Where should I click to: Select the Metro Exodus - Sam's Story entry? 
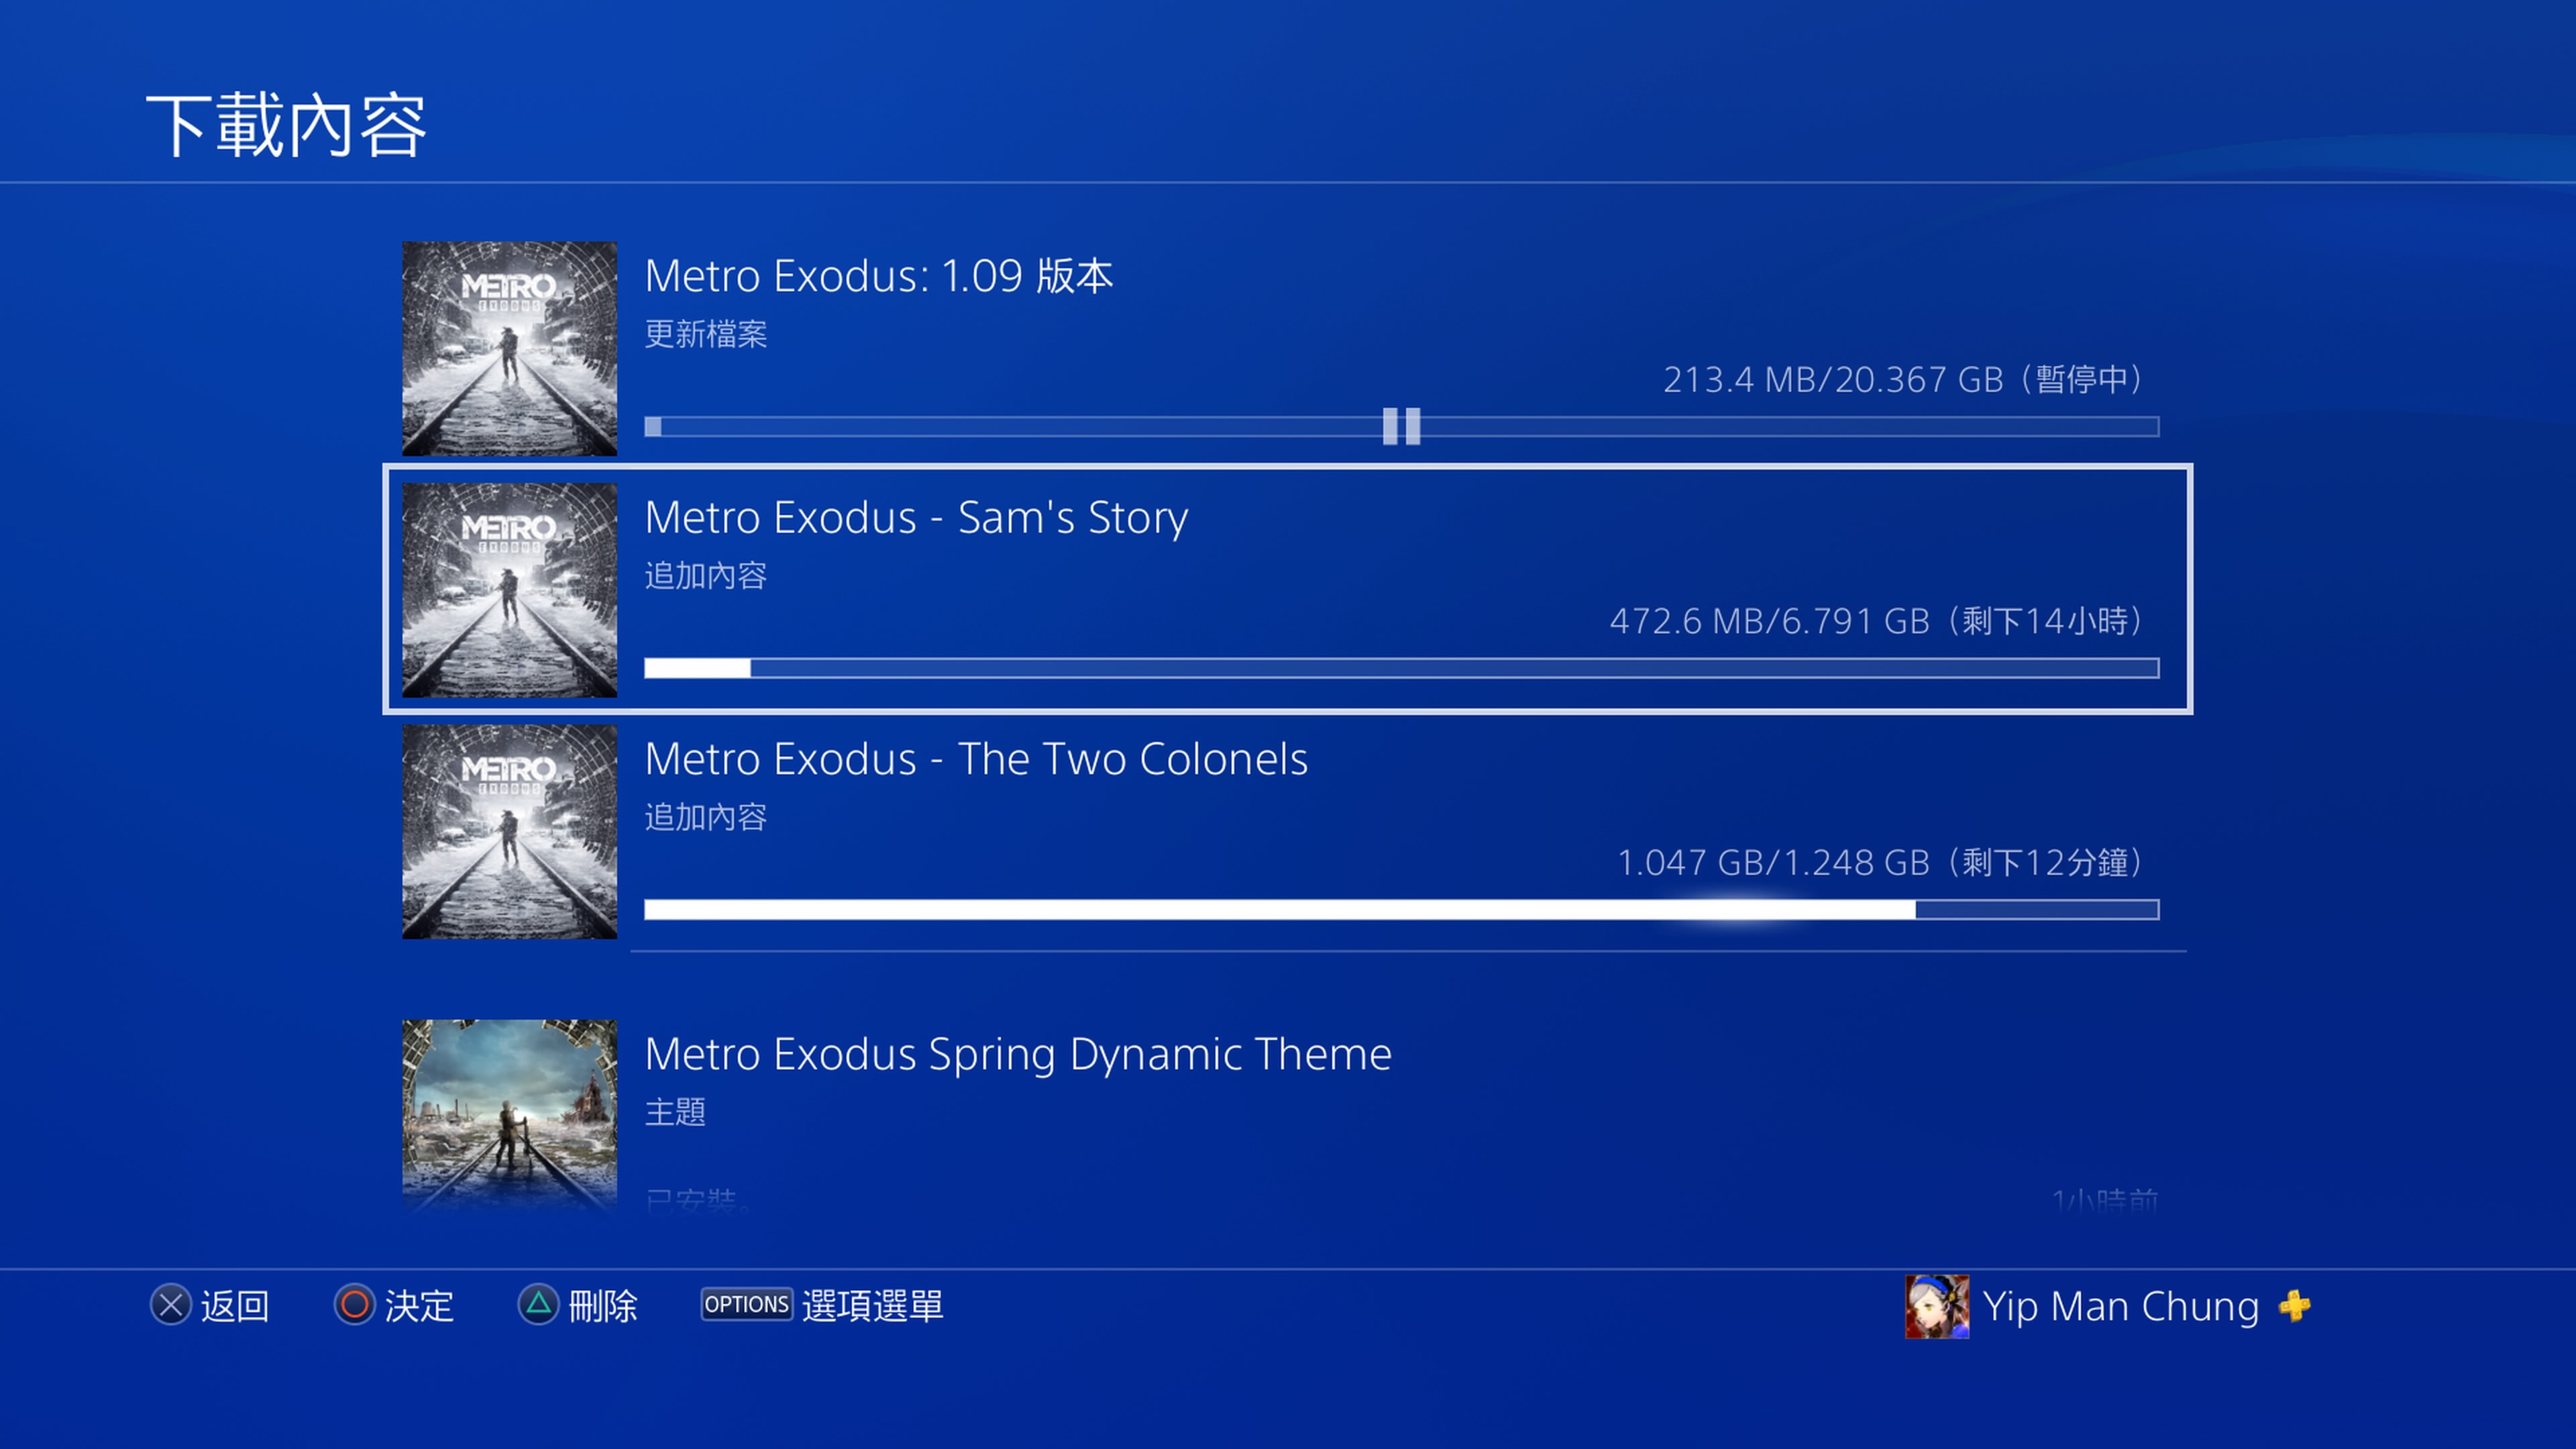pos(1288,589)
